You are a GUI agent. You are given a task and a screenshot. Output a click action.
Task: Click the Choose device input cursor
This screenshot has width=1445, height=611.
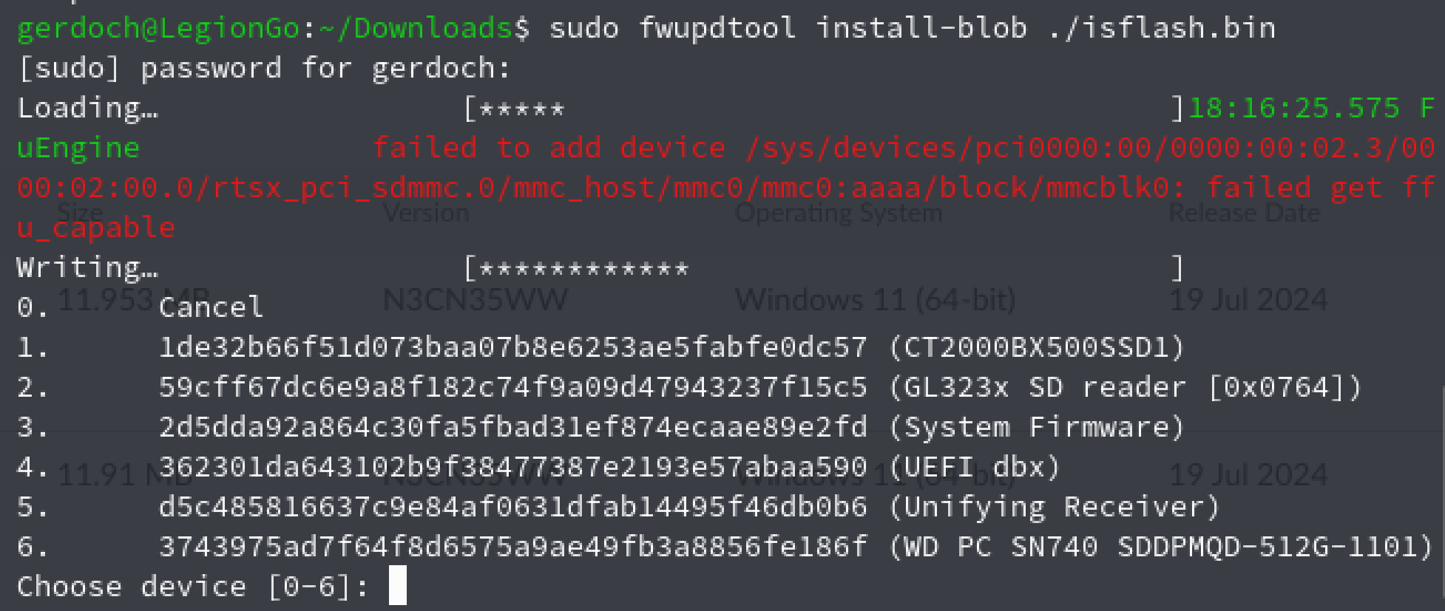(x=398, y=586)
